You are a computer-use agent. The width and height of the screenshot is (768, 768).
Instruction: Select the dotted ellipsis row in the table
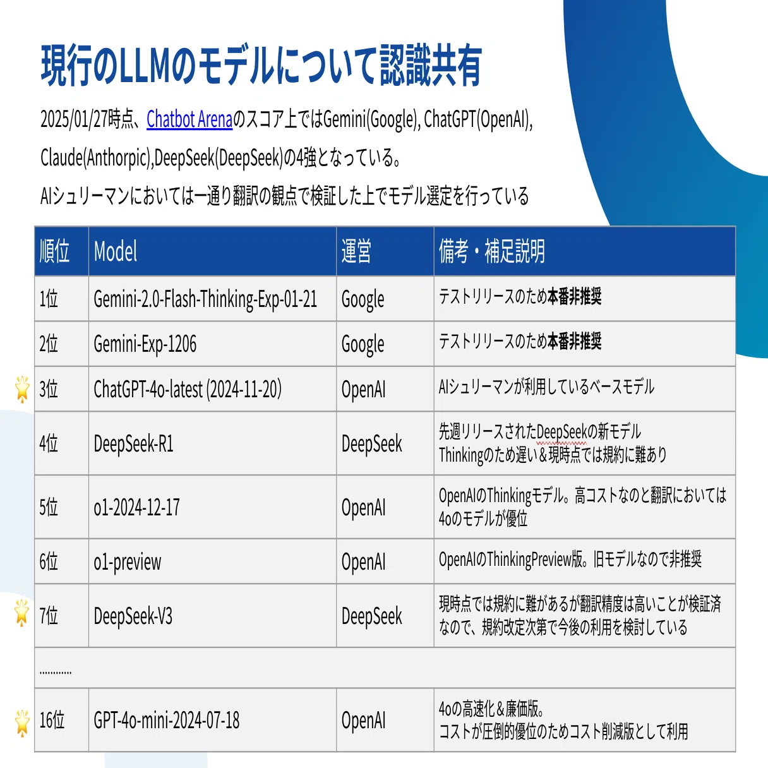pyautogui.click(x=385, y=668)
